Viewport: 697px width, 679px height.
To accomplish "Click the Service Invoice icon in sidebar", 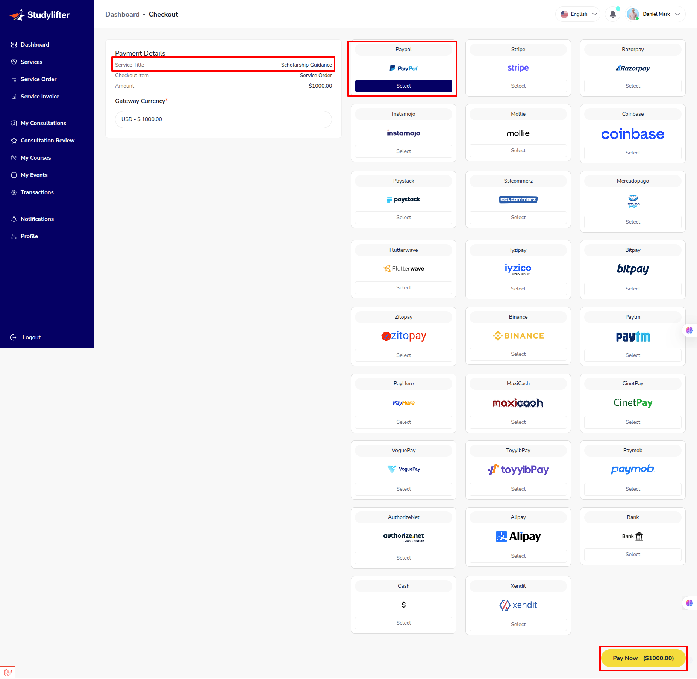I will click(x=14, y=97).
